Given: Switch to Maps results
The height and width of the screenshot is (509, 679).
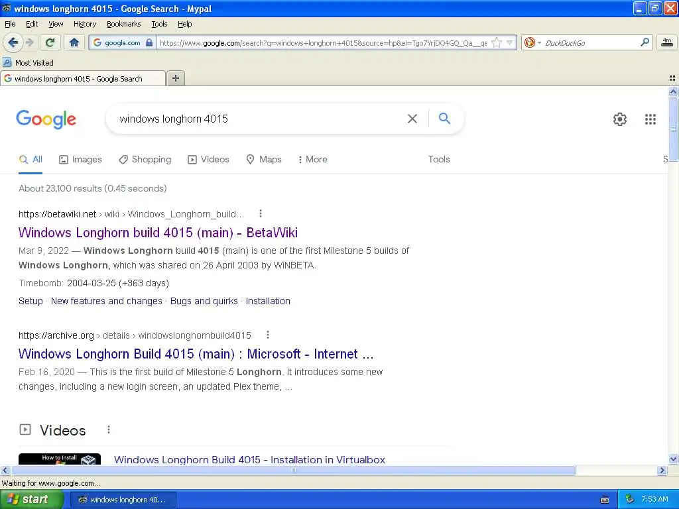Looking at the screenshot, I should point(264,159).
